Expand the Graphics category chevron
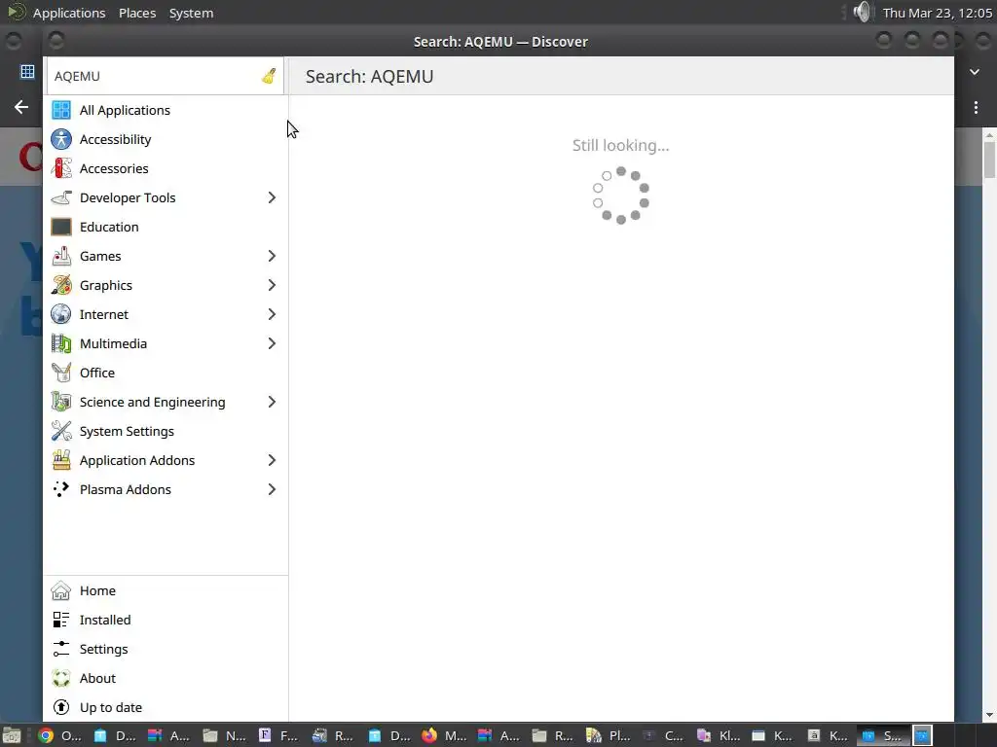The width and height of the screenshot is (997, 747). 272,285
